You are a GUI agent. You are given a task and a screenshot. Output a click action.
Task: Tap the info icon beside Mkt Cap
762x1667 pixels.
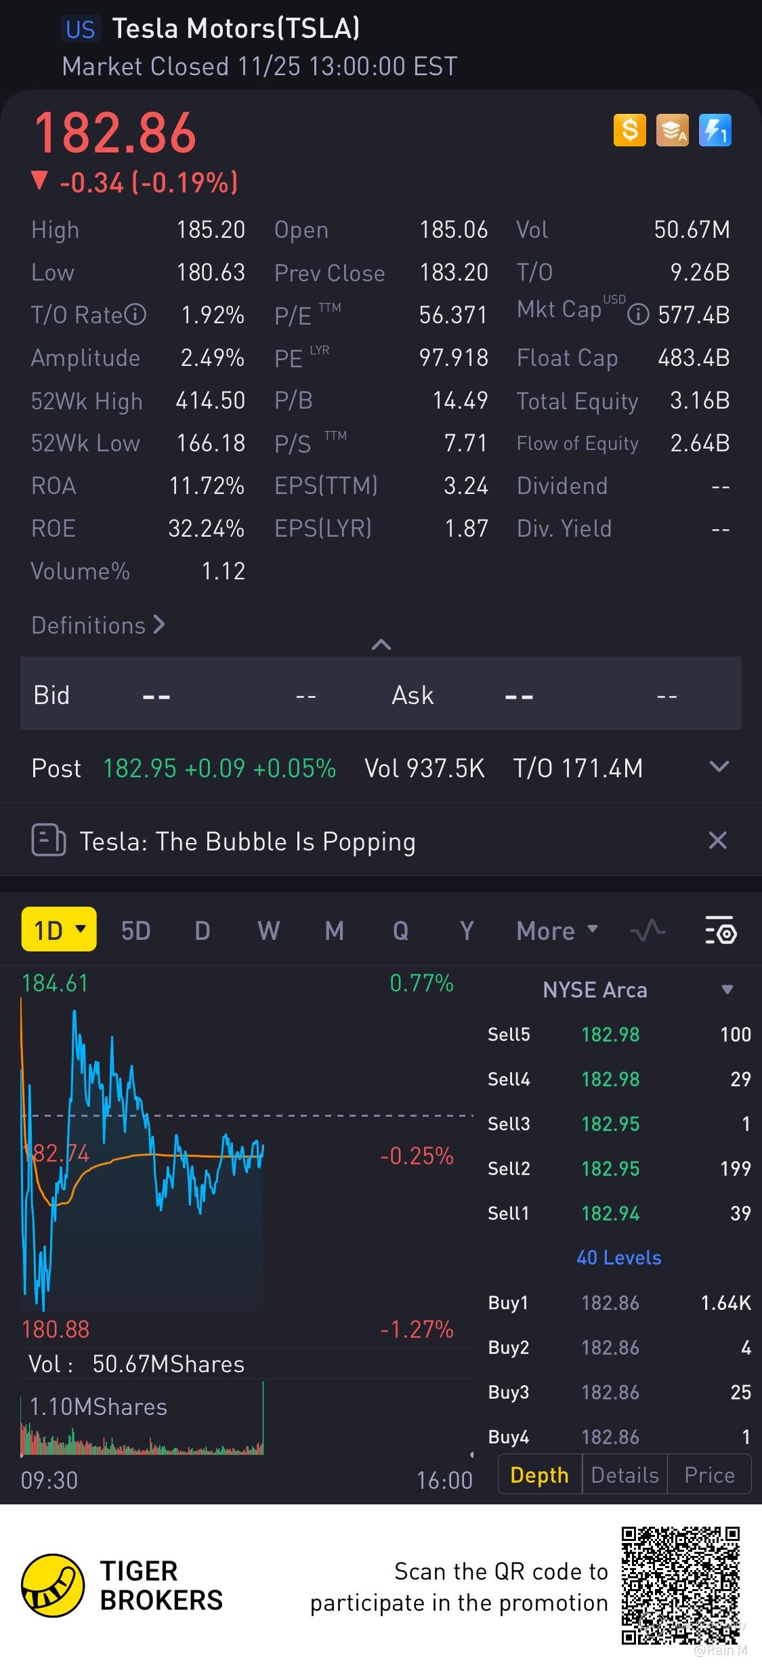638,314
